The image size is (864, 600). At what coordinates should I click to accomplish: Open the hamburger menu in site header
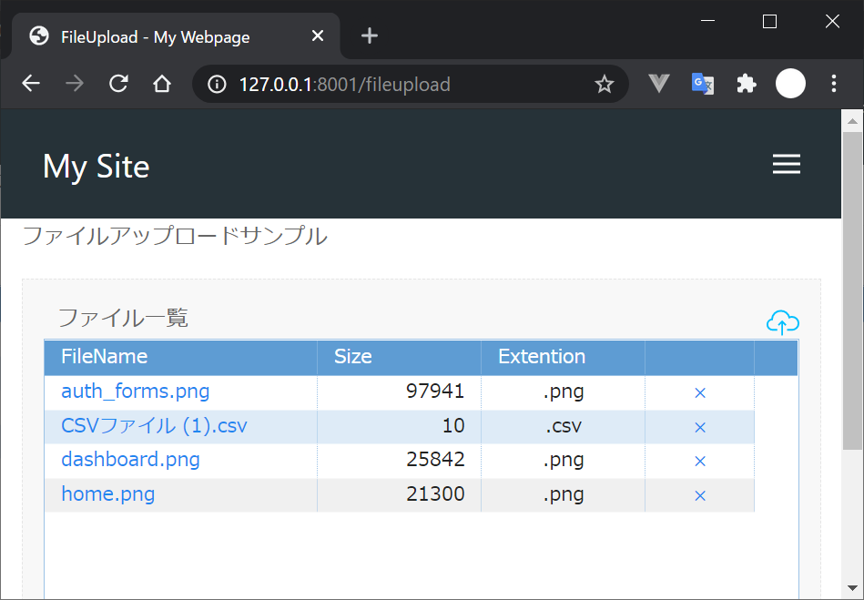click(x=787, y=164)
